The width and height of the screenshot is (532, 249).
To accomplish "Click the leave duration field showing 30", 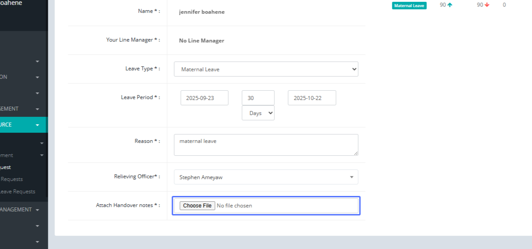I will coord(258,98).
